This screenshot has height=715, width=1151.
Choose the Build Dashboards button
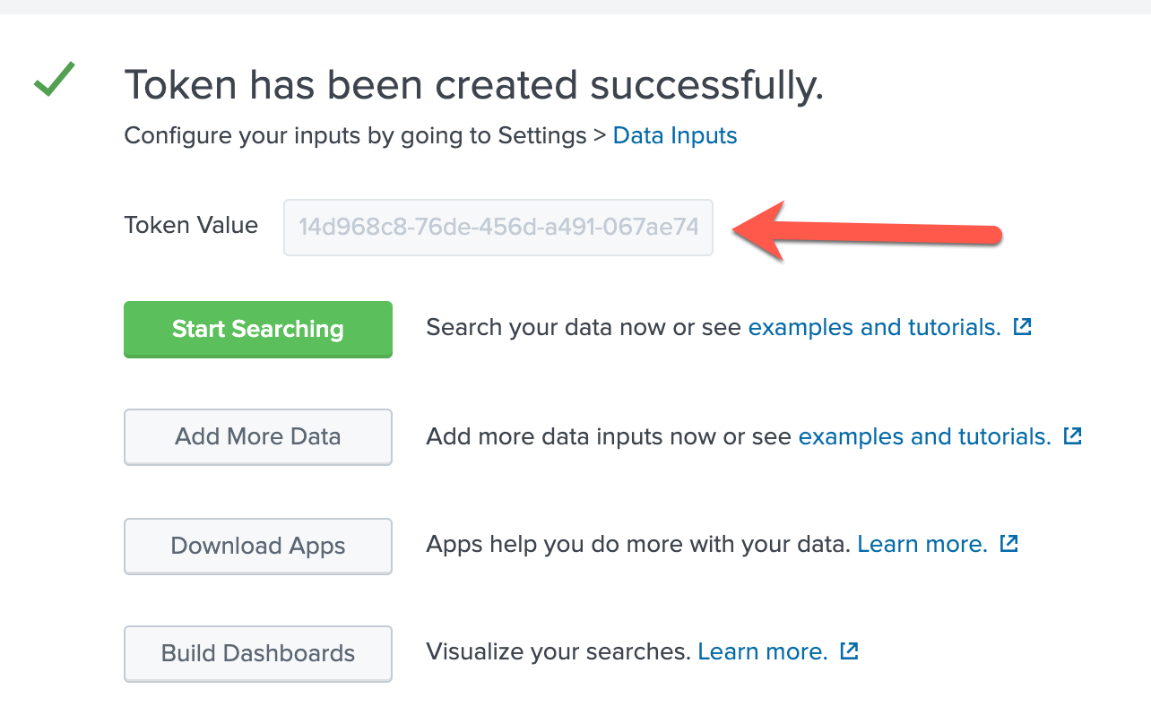(258, 653)
